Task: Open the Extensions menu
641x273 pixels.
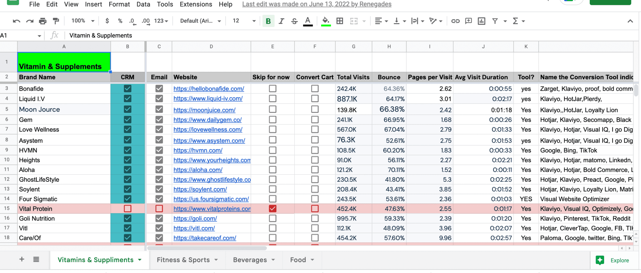Action: (196, 4)
